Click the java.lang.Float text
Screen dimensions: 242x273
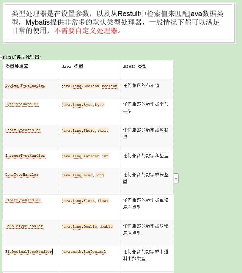pyautogui.click(x=78, y=201)
